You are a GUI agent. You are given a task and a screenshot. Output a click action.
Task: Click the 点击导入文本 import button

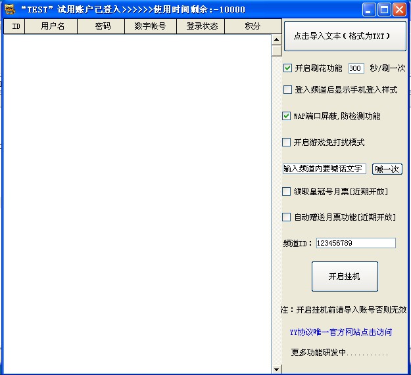pyautogui.click(x=345, y=36)
